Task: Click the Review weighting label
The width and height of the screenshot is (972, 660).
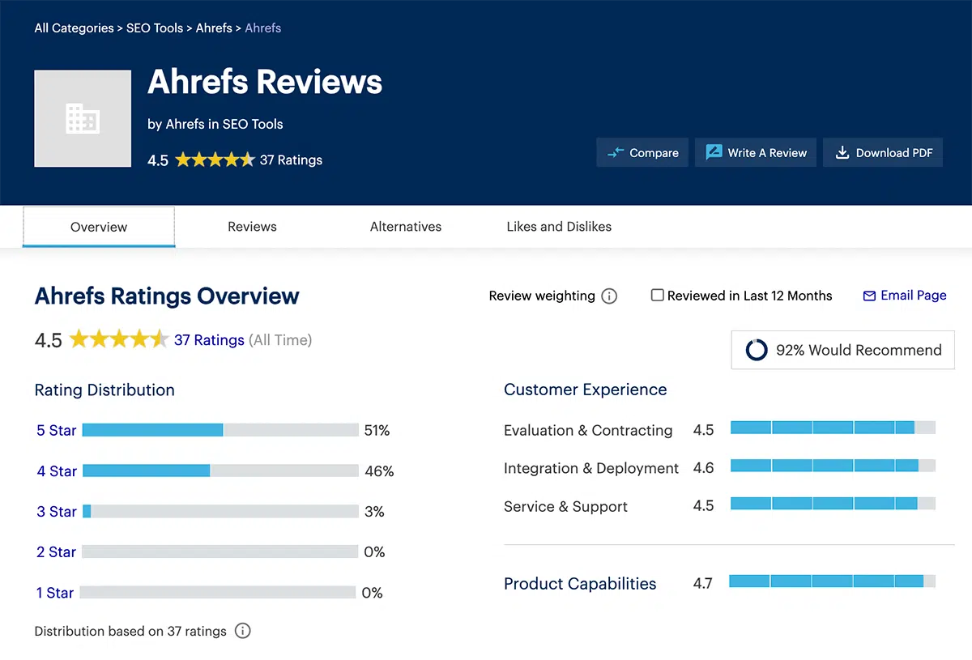Action: pyautogui.click(x=542, y=296)
